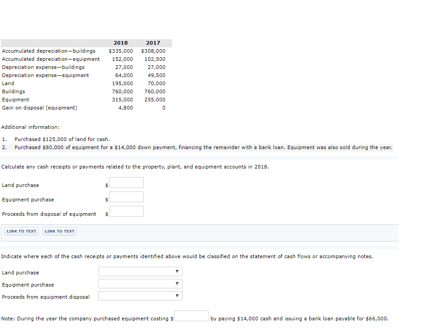Click the $335,000 table value
Viewport: 445px width, 328px height.
click(121, 51)
